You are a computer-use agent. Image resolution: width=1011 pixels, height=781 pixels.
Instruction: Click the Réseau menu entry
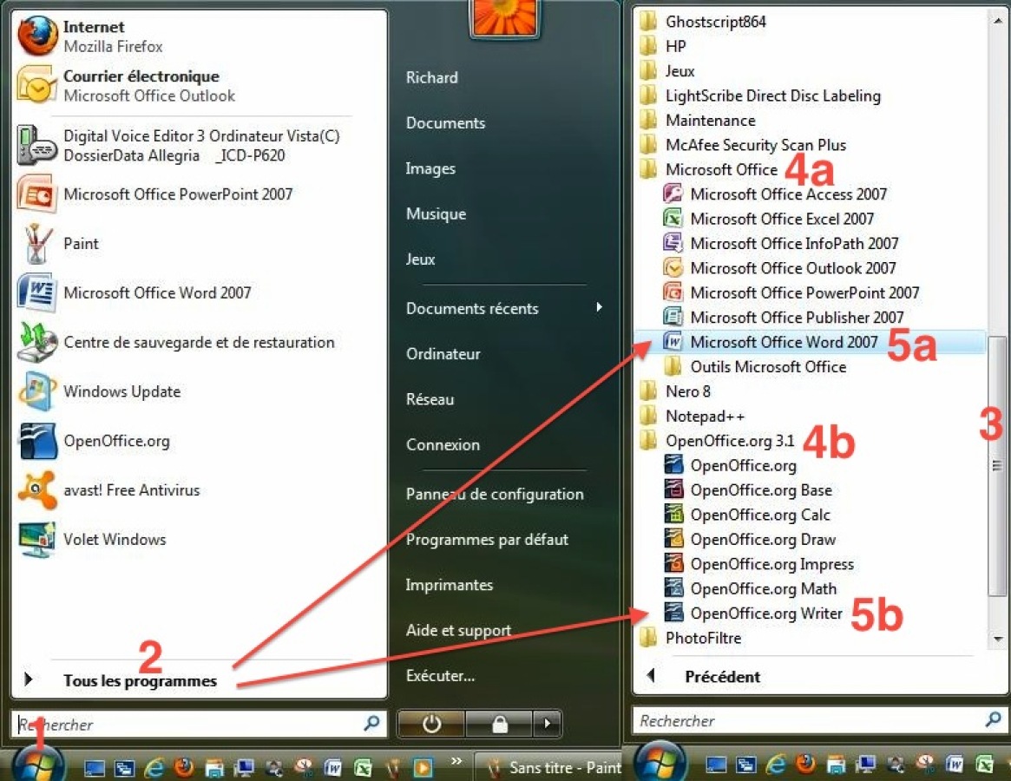coord(430,399)
